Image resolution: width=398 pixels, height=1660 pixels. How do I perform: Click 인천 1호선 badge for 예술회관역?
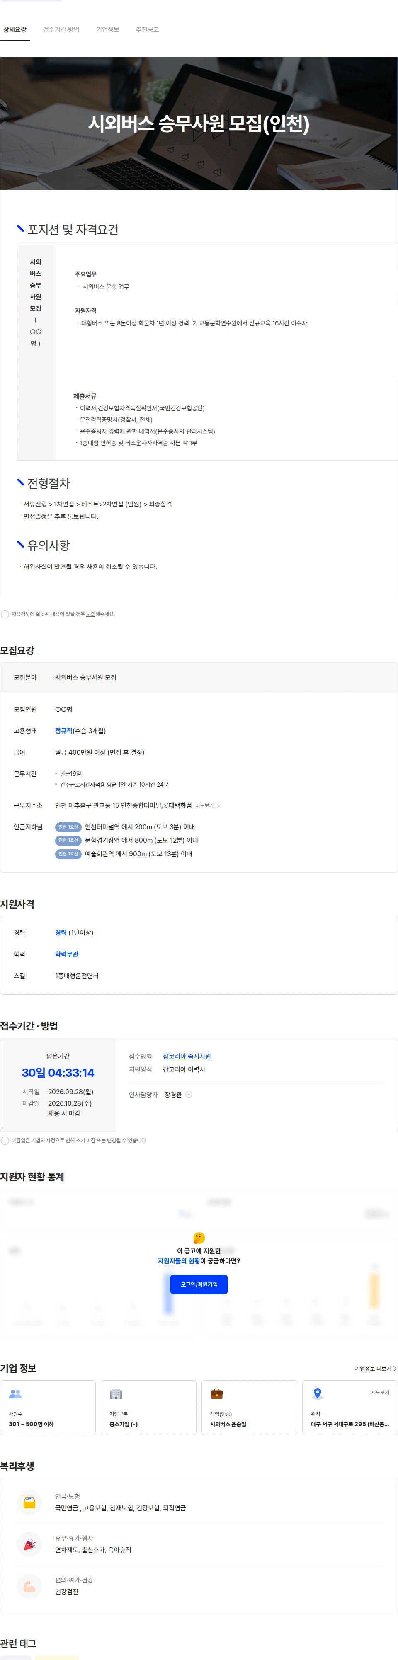click(68, 854)
